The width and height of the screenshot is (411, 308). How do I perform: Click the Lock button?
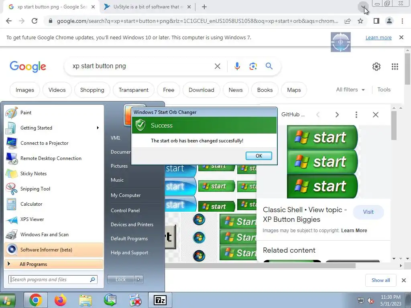120,280
